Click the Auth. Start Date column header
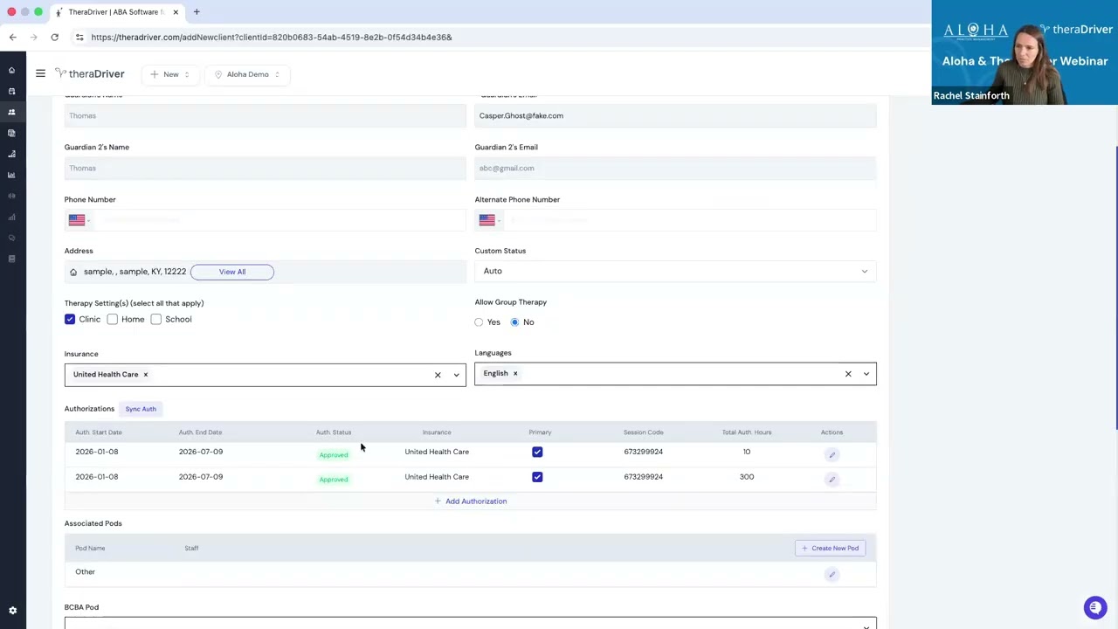Viewport: 1118px width, 629px height. pos(99,432)
